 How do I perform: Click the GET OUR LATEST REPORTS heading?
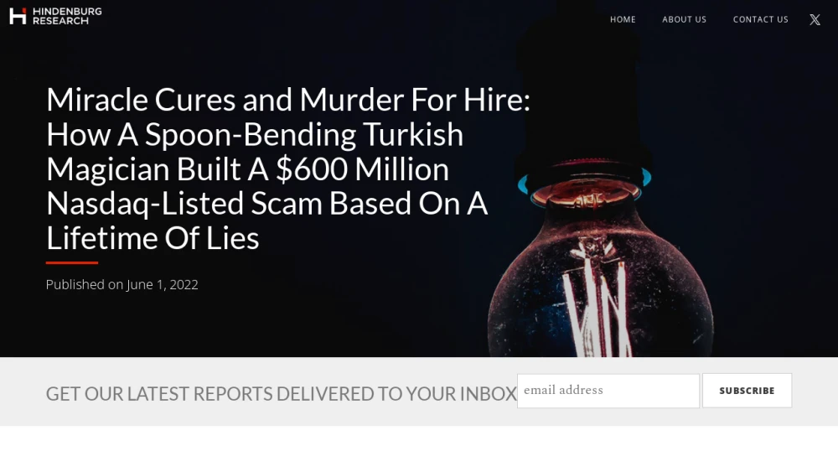pos(281,394)
